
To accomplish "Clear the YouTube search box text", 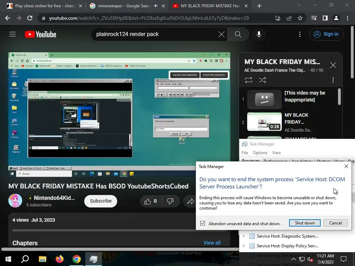I will (221, 34).
